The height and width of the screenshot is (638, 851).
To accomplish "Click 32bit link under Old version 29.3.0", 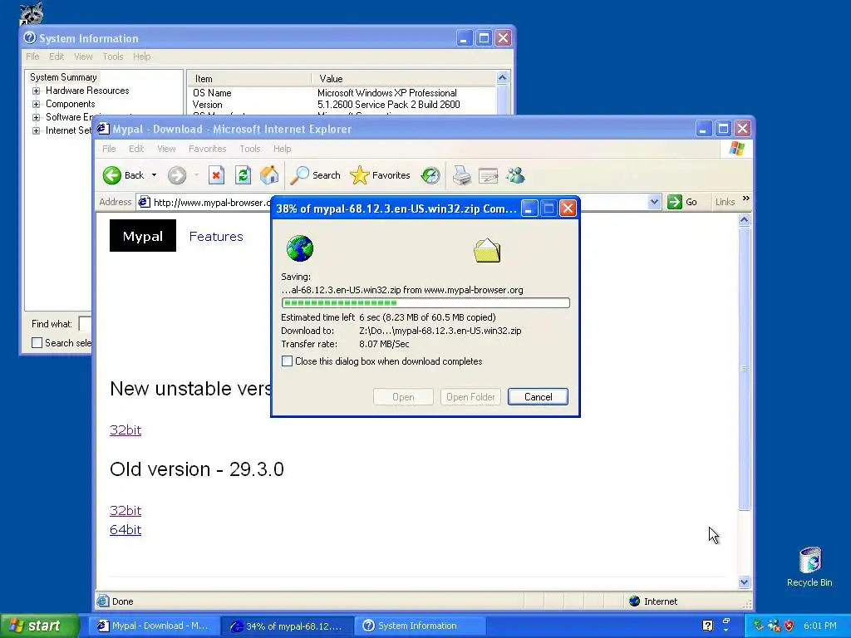I will pos(125,511).
